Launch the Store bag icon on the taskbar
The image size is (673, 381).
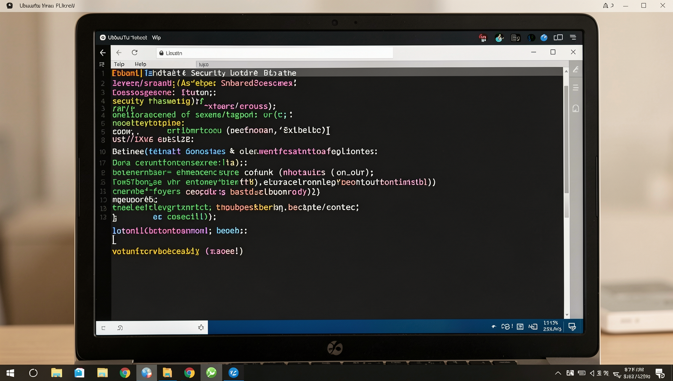point(79,373)
